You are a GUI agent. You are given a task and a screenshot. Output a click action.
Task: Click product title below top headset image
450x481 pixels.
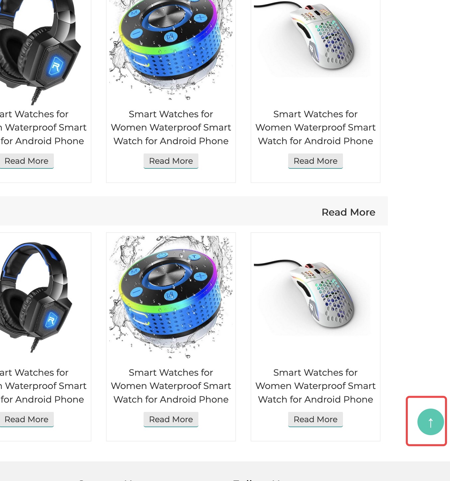point(43,128)
